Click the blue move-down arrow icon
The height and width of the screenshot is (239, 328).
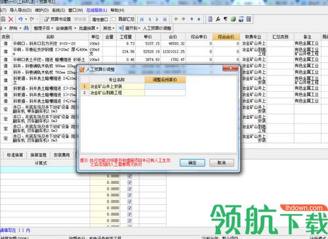click(199, 19)
